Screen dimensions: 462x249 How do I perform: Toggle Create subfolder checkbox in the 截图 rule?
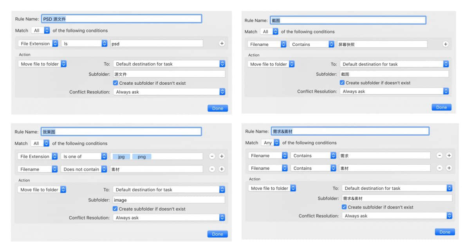pos(342,83)
